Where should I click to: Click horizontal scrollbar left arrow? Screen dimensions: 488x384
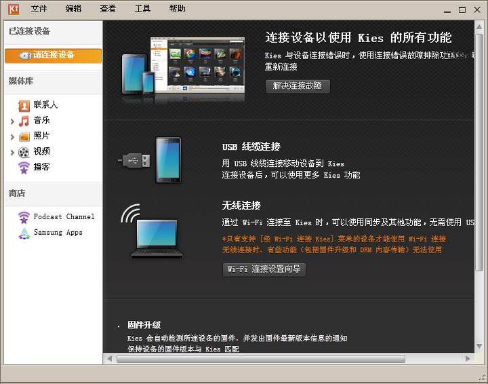tap(110, 359)
